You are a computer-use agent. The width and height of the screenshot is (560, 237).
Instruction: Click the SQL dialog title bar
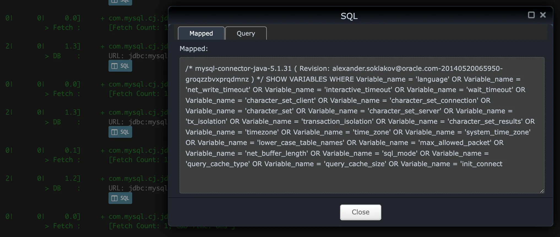(349, 16)
